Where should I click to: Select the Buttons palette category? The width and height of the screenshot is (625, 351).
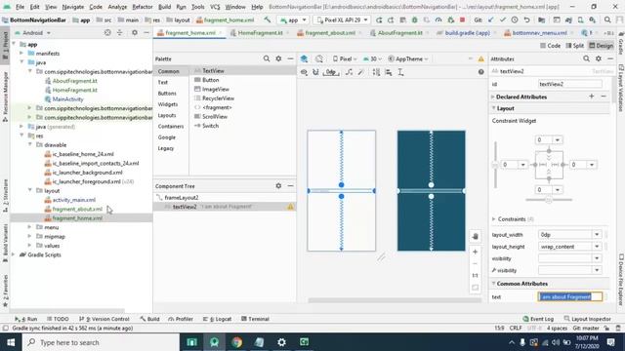coord(167,94)
